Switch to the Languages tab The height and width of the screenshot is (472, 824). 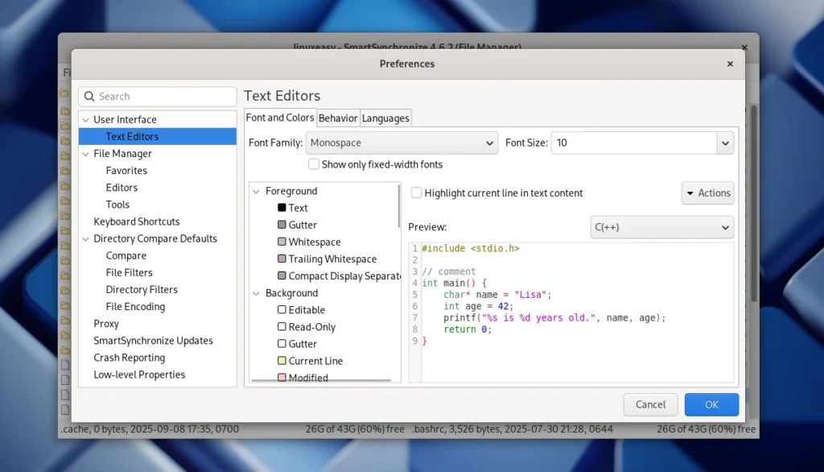(x=385, y=118)
